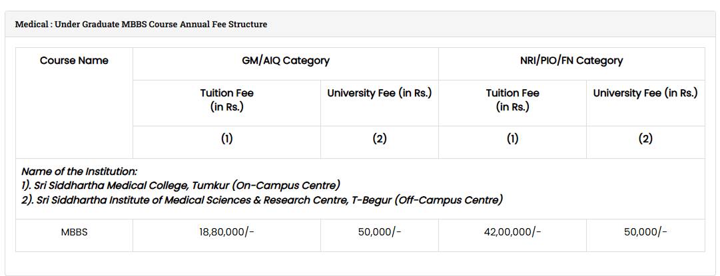720x276 pixels.
Task: Click the NRI/PIO/FN Category header cell
Action: coord(571,61)
